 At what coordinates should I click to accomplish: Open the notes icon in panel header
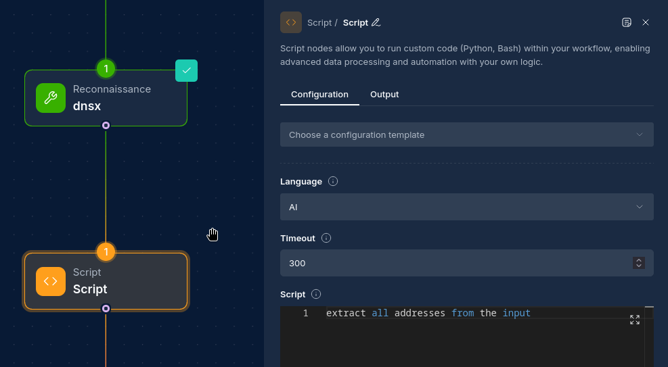tap(626, 22)
